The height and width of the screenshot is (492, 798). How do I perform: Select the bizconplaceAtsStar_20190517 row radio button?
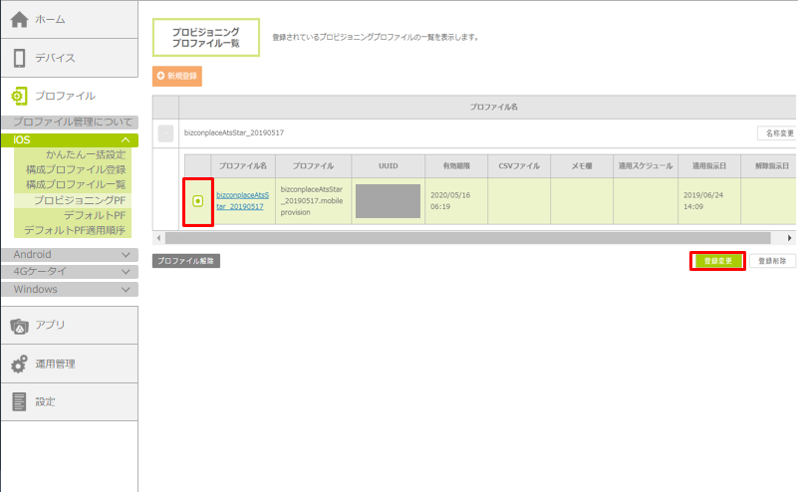pos(197,200)
